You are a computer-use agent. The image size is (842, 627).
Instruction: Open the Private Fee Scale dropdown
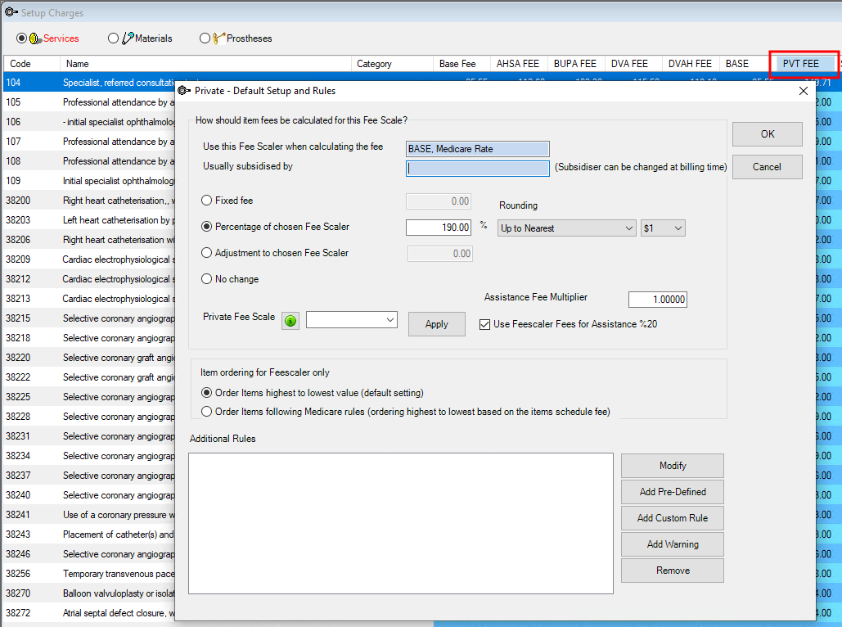click(352, 320)
